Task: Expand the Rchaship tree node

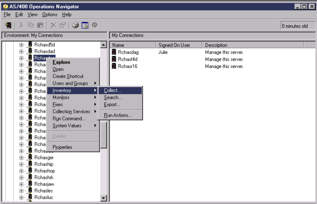Action: click(21, 164)
